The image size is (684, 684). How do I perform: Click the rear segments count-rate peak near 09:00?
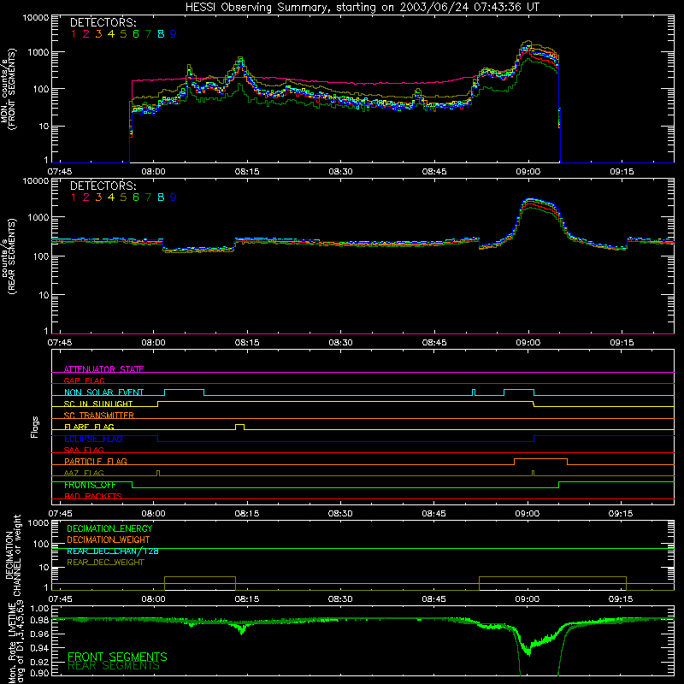pos(530,200)
